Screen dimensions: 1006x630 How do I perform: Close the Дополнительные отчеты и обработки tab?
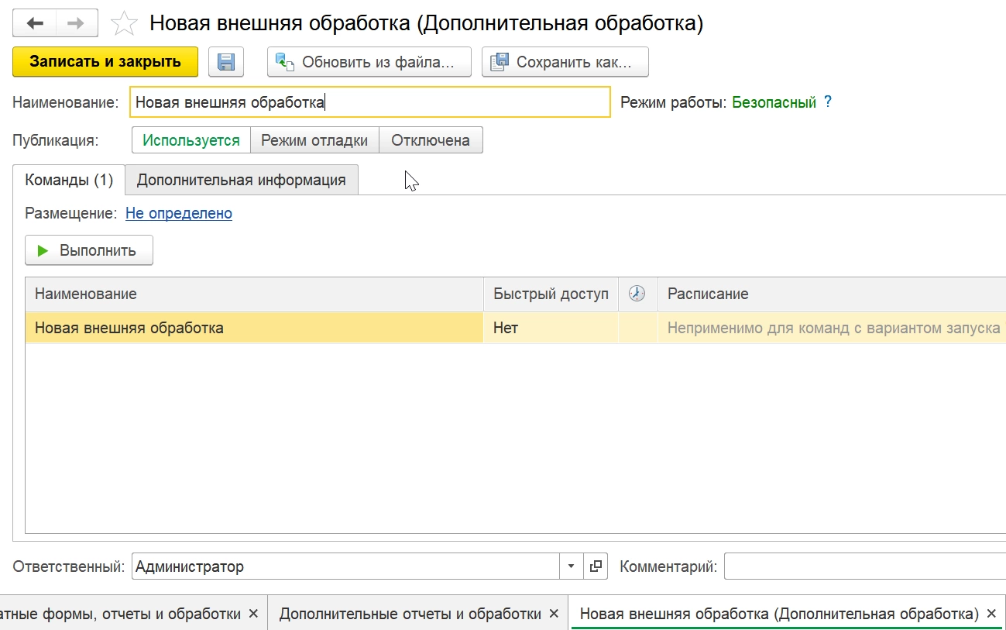[x=554, y=614]
